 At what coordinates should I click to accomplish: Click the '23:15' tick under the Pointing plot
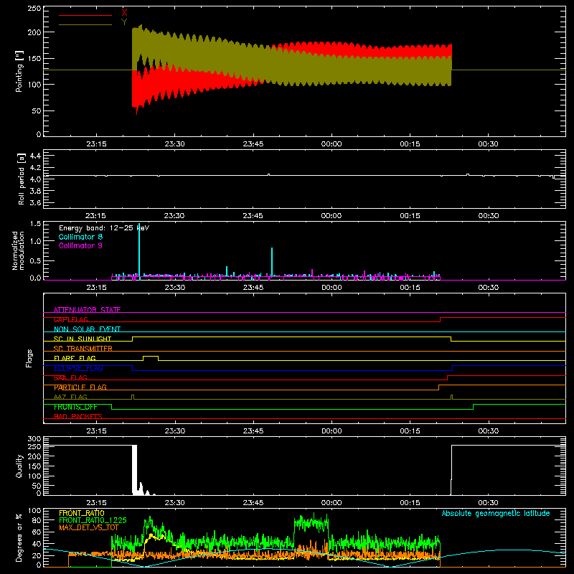[96, 144]
